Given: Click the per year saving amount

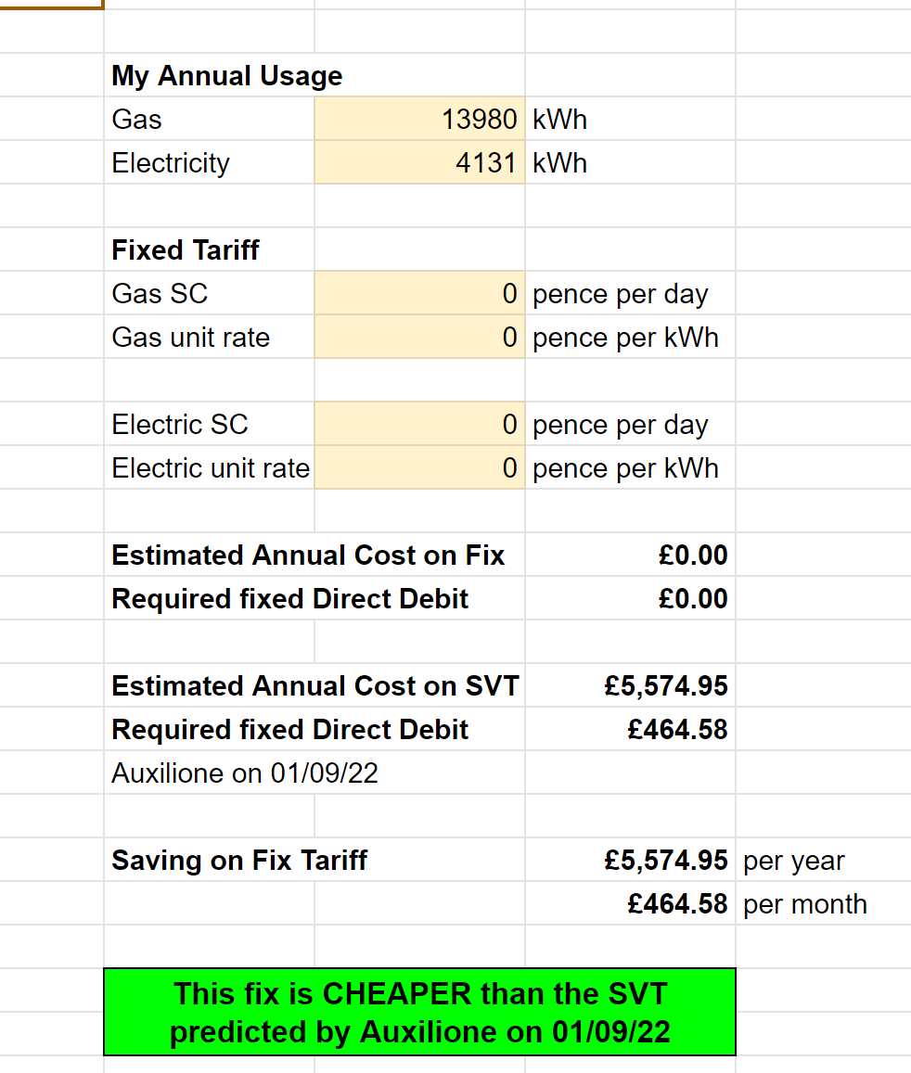Looking at the screenshot, I should click(665, 861).
